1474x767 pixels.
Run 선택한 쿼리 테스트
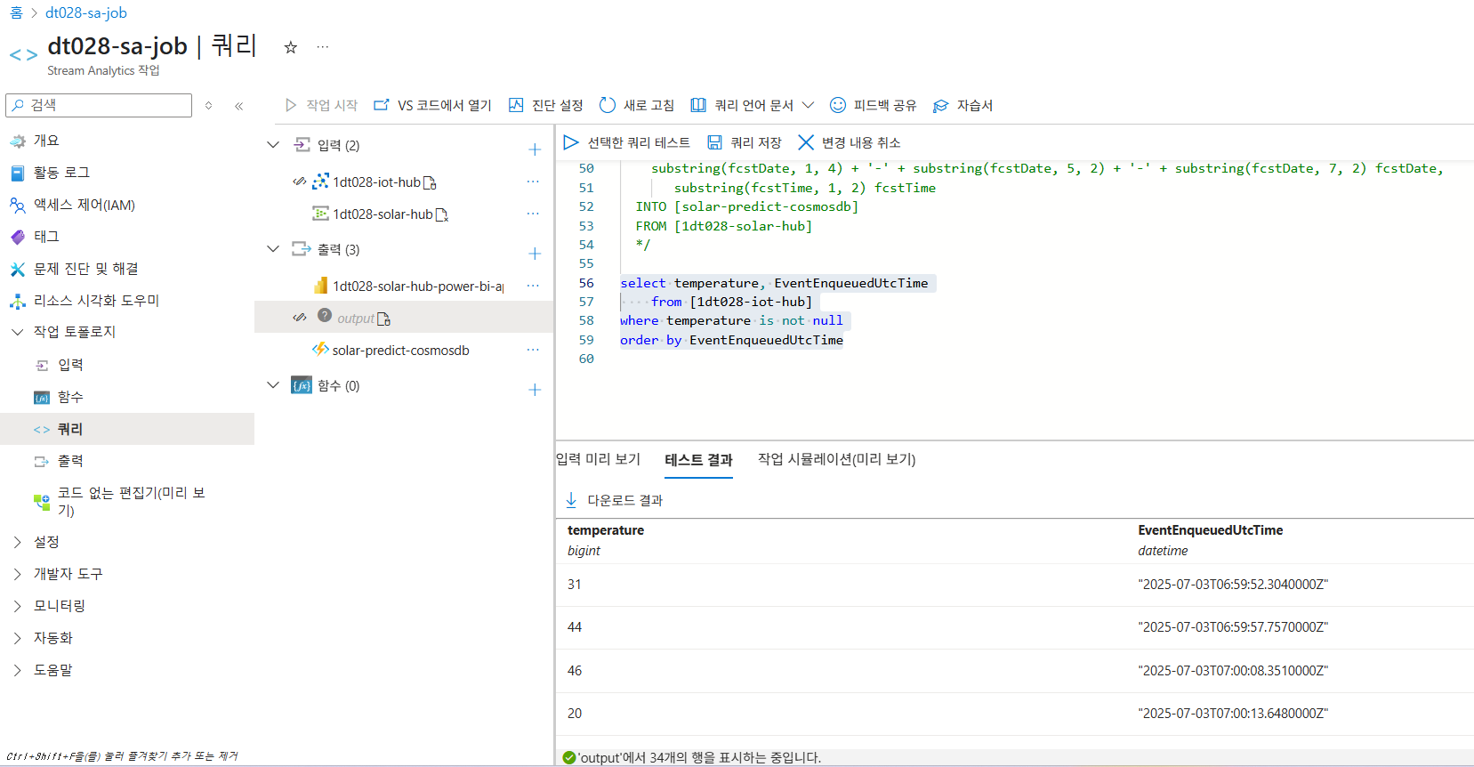tap(627, 142)
